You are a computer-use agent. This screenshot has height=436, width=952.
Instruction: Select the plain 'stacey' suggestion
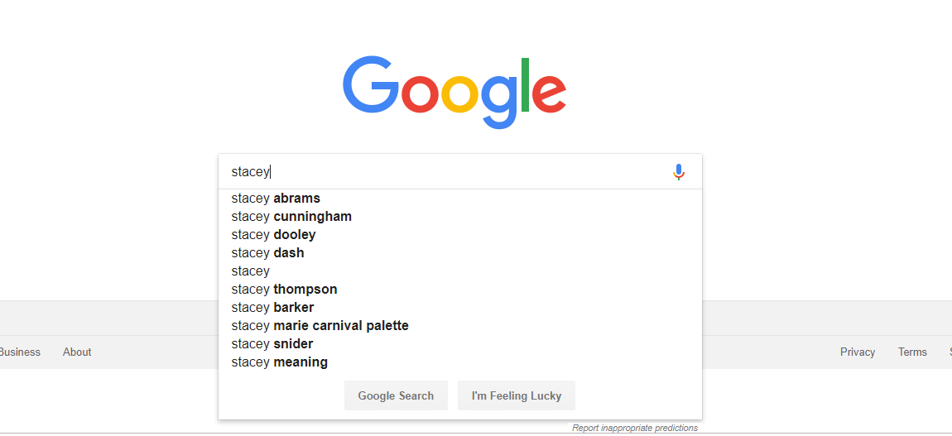459,271
